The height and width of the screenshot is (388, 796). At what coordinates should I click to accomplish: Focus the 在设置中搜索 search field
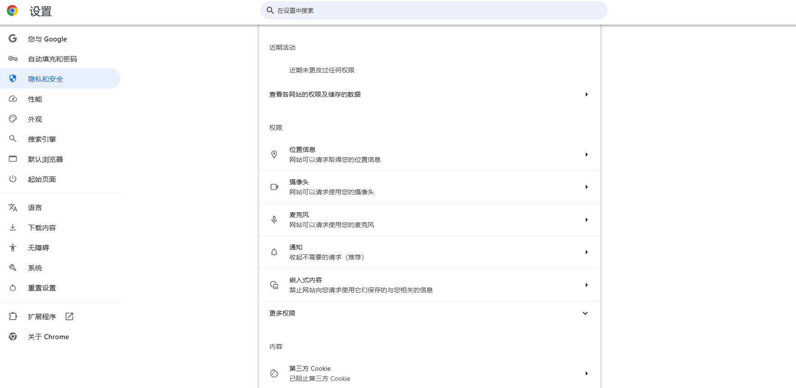(x=434, y=10)
